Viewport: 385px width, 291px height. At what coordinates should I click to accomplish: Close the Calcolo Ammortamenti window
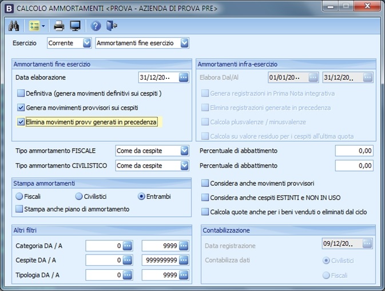coord(367,6)
